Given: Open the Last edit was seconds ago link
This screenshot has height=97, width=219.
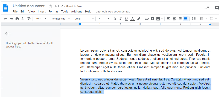Looking at the screenshot, I should [x=113, y=12].
